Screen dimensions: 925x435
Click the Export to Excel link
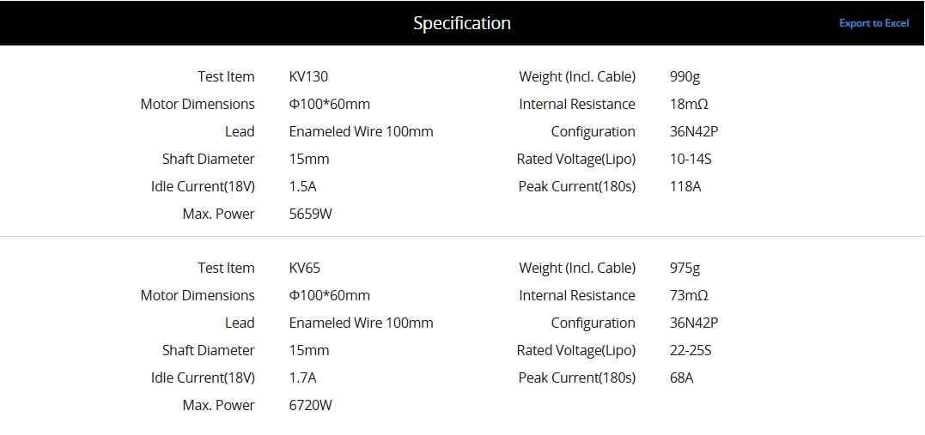coord(873,23)
